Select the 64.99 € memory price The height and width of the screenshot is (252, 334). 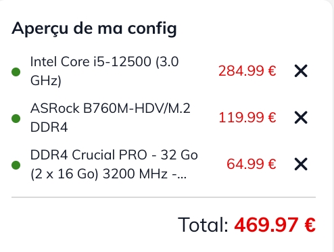tap(252, 164)
